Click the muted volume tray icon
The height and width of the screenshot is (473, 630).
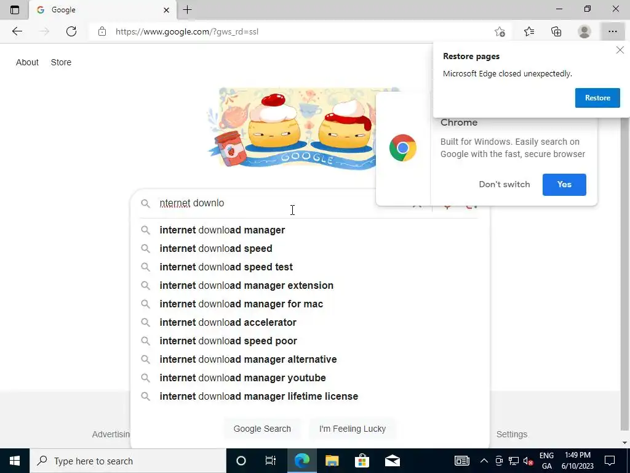coord(528,461)
